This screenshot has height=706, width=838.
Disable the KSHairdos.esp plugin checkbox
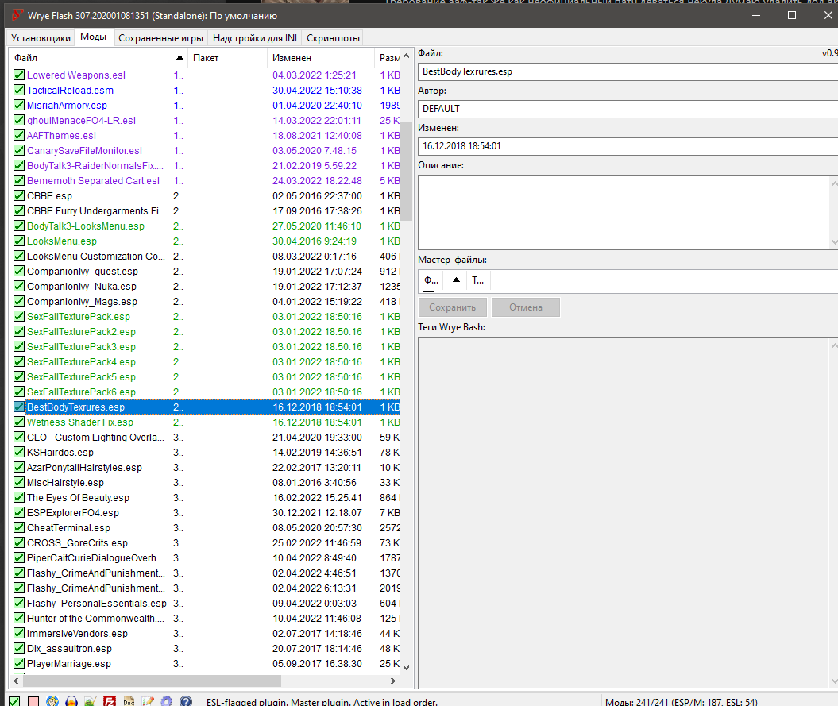click(20, 453)
